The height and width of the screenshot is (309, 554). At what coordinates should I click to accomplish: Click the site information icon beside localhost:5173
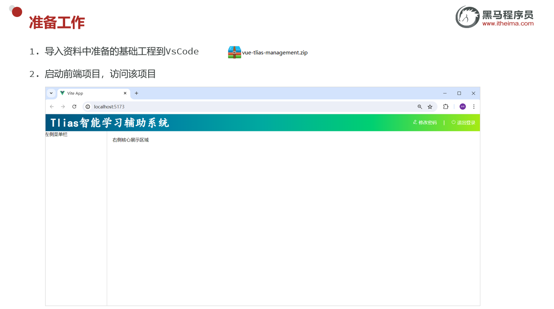tap(87, 107)
